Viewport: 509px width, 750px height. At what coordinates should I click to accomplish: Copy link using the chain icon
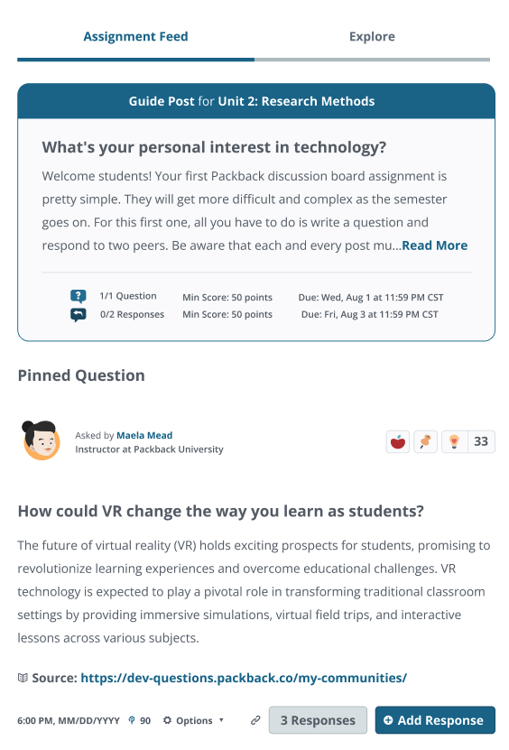256,720
